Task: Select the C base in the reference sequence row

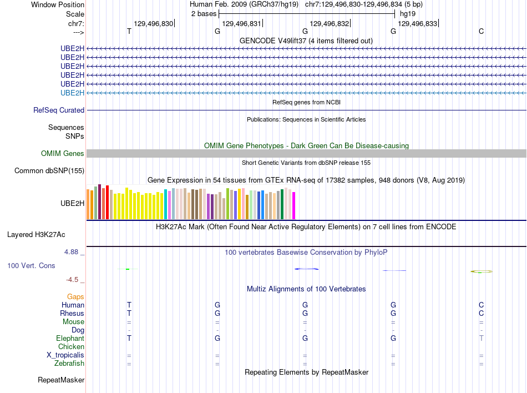Action: tap(482, 31)
